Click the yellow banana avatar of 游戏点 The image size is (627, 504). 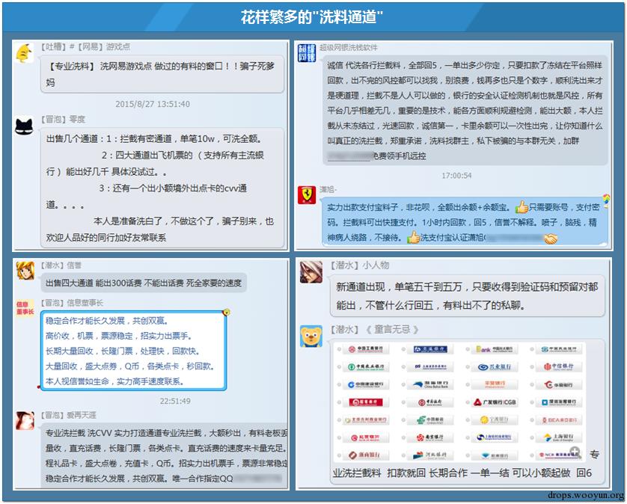[x=24, y=54]
